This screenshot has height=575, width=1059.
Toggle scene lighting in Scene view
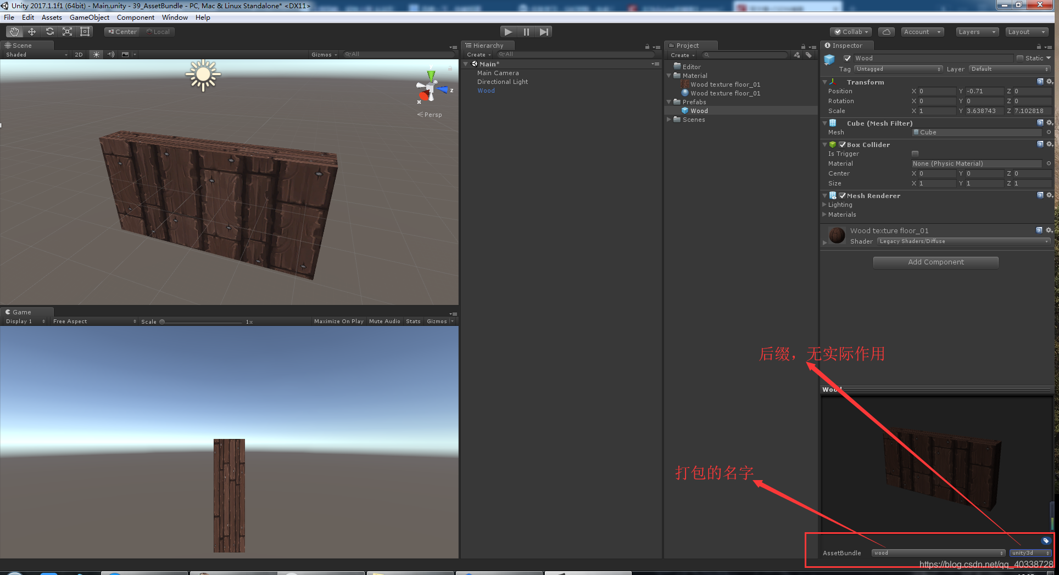pos(96,54)
